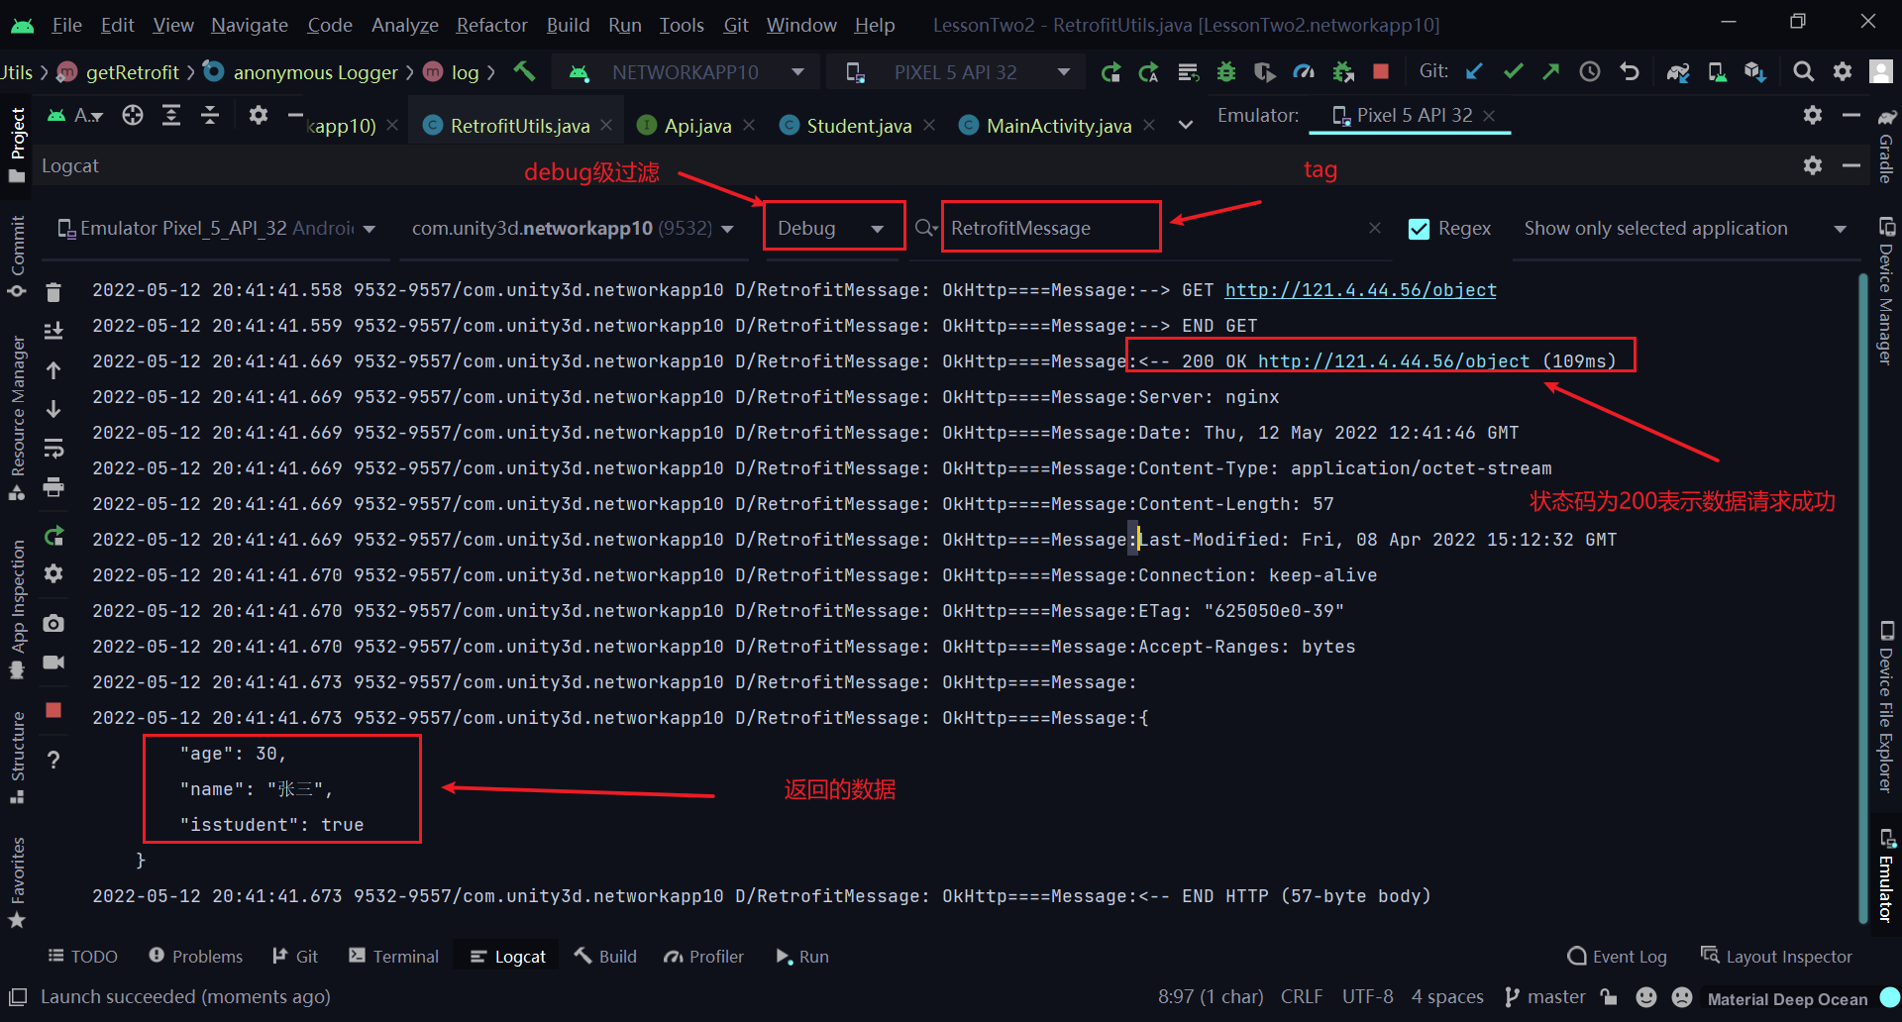
Task: Click the scroll to end icon
Action: pos(53,331)
